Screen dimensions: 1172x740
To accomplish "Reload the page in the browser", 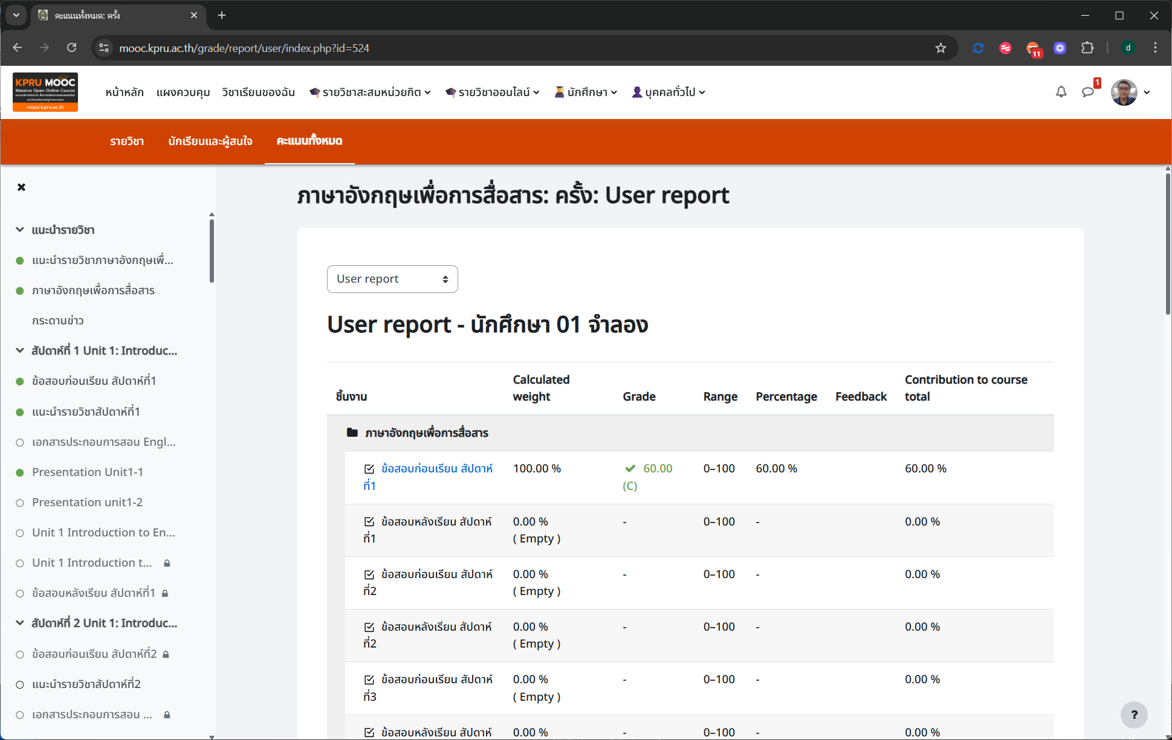I will click(71, 48).
